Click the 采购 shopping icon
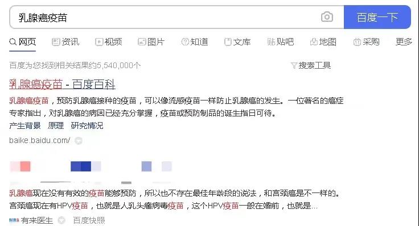 [357, 42]
